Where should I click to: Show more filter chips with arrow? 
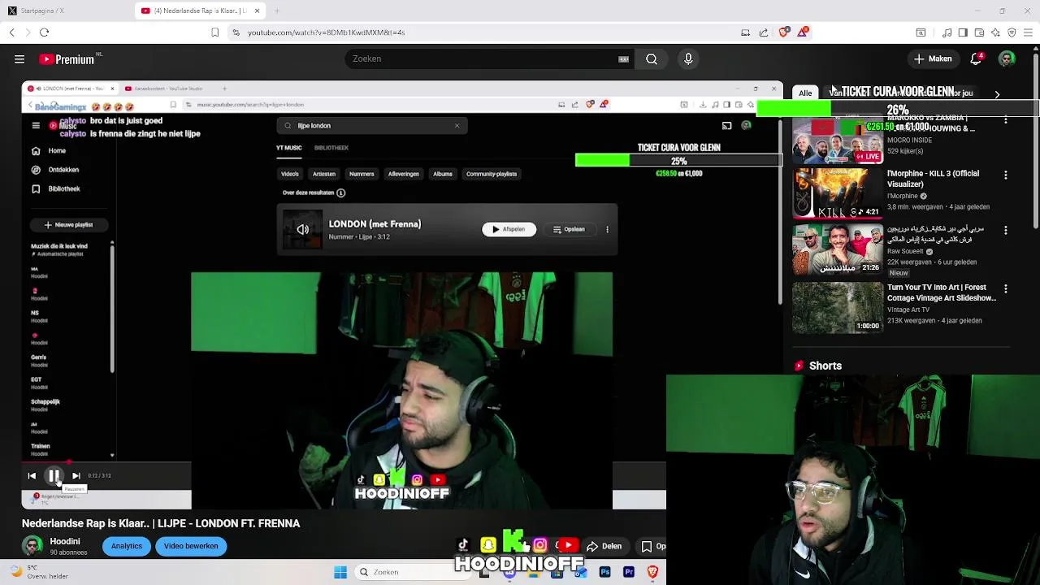click(x=997, y=94)
